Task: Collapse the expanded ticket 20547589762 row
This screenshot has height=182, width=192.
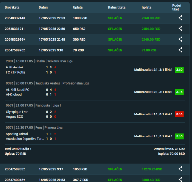Action: 95,50
